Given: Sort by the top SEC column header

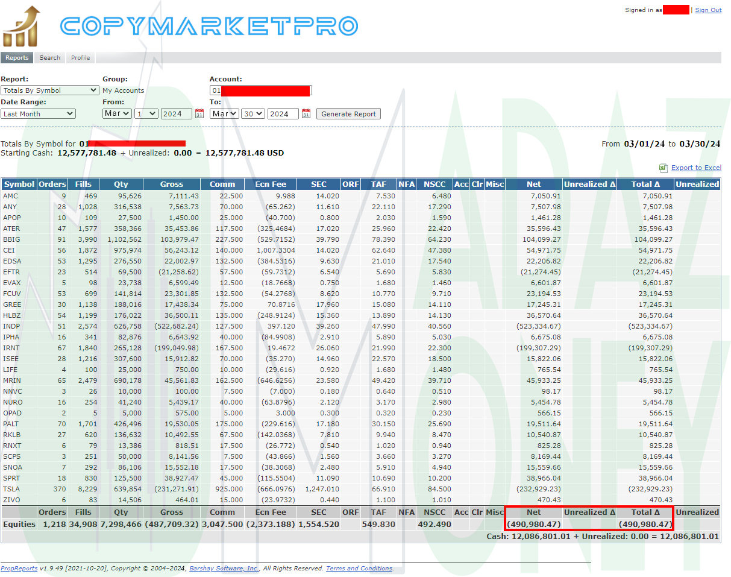Looking at the screenshot, I should [x=319, y=184].
